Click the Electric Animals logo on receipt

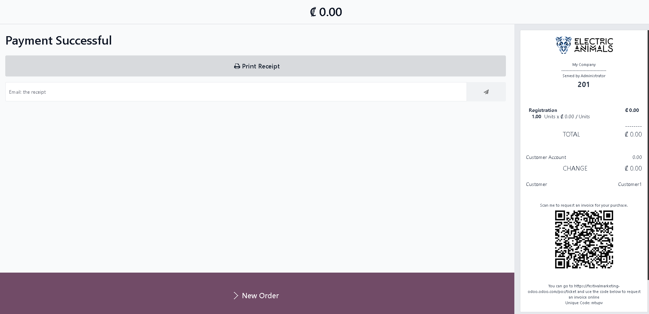(584, 45)
